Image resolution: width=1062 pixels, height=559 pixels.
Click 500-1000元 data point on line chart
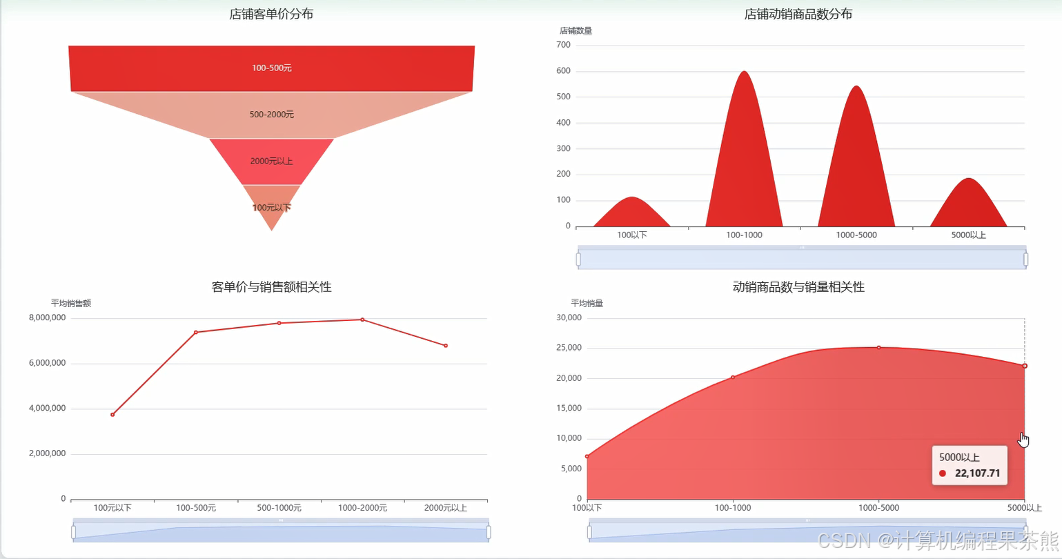click(x=279, y=323)
